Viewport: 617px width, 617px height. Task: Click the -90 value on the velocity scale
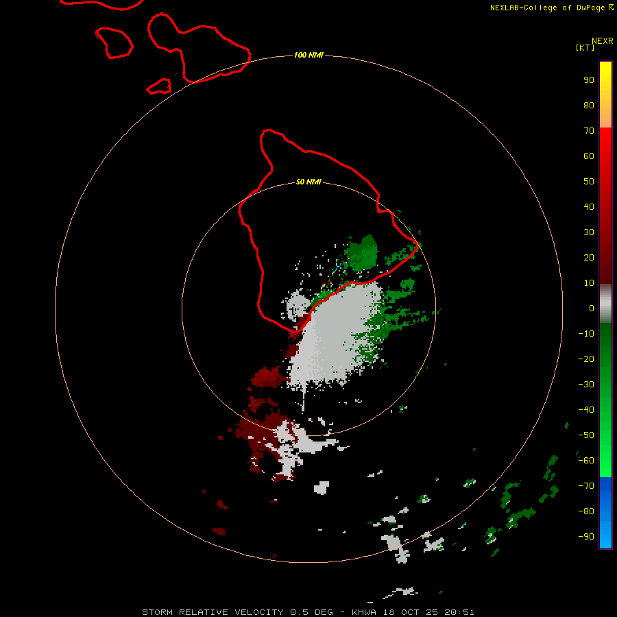click(x=586, y=536)
